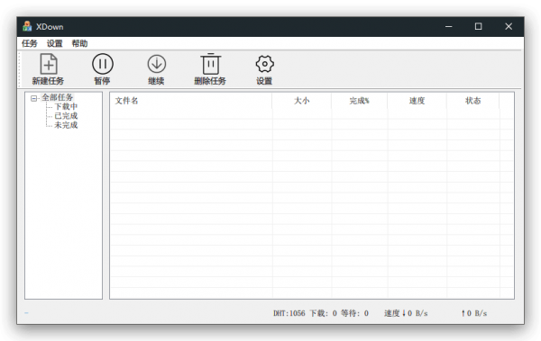The height and width of the screenshot is (341, 541).
Task: Select the 未完成 category
Action: tap(66, 125)
